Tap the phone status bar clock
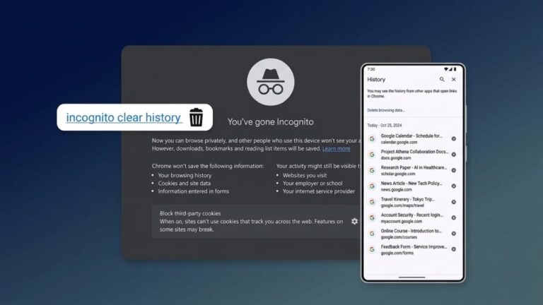Screen dimensions: 543x305 pos(371,69)
